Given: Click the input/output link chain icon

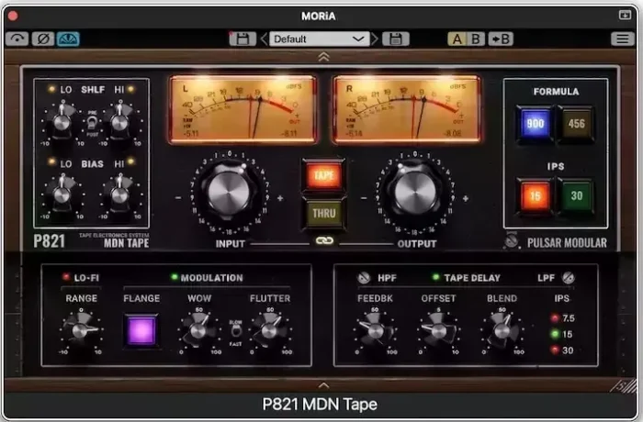Looking at the screenshot, I should point(322,242).
